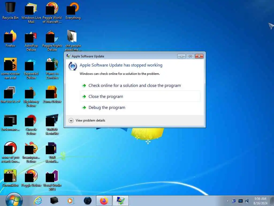Click the flag icon in system tray

[x=234, y=201]
